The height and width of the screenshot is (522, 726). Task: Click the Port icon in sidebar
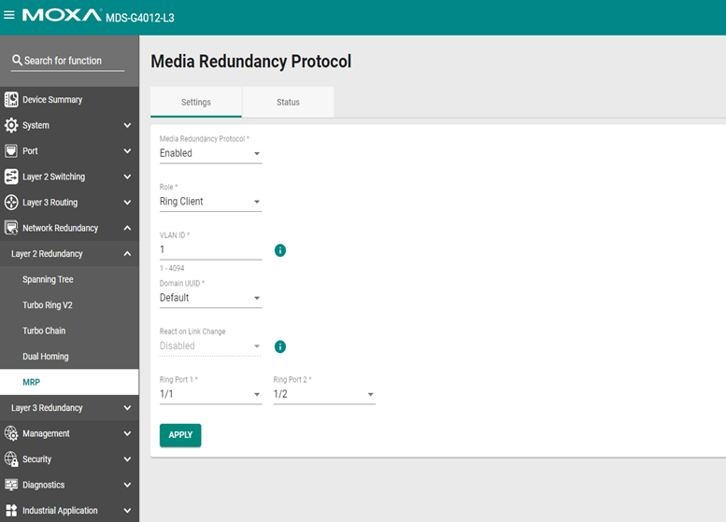11,151
